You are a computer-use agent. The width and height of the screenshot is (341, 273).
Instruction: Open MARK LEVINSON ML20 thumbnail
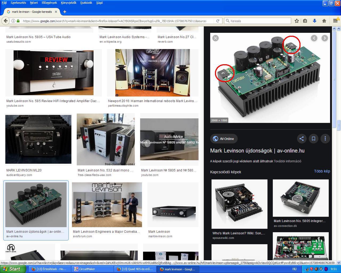[38, 139]
